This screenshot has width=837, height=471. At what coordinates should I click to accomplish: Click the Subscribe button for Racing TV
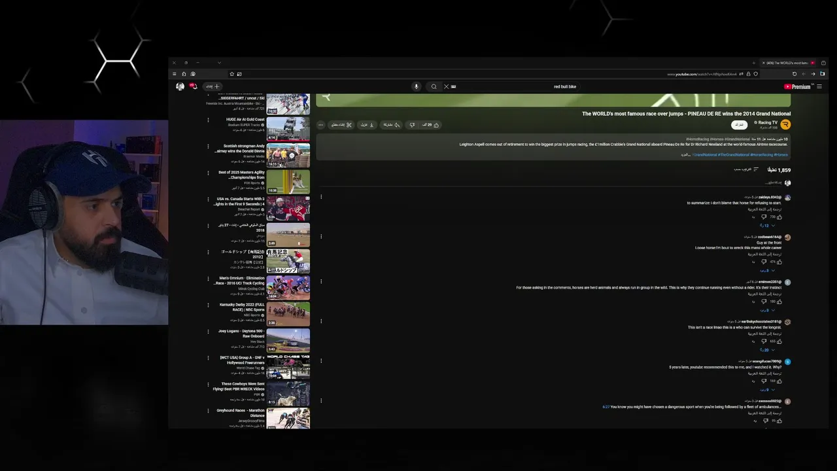pos(739,124)
